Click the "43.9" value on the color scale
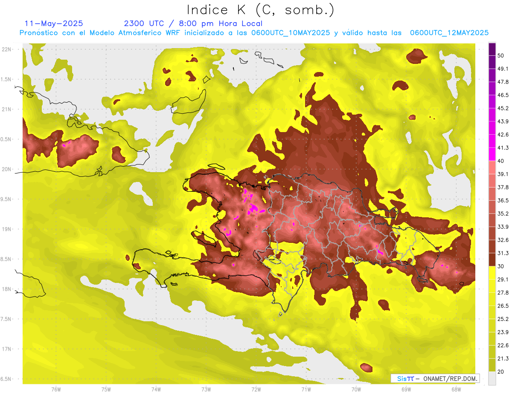 click(x=503, y=121)
